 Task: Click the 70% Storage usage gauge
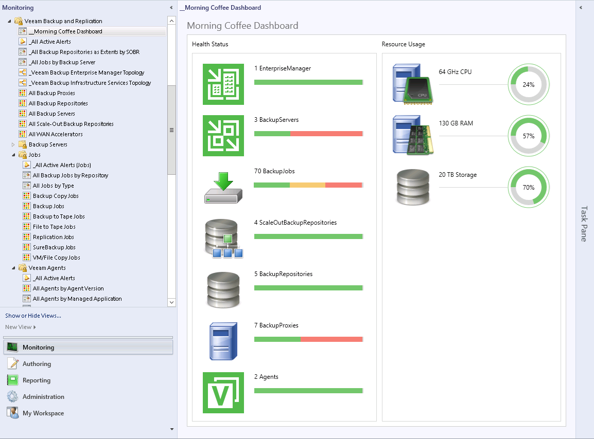coord(529,187)
